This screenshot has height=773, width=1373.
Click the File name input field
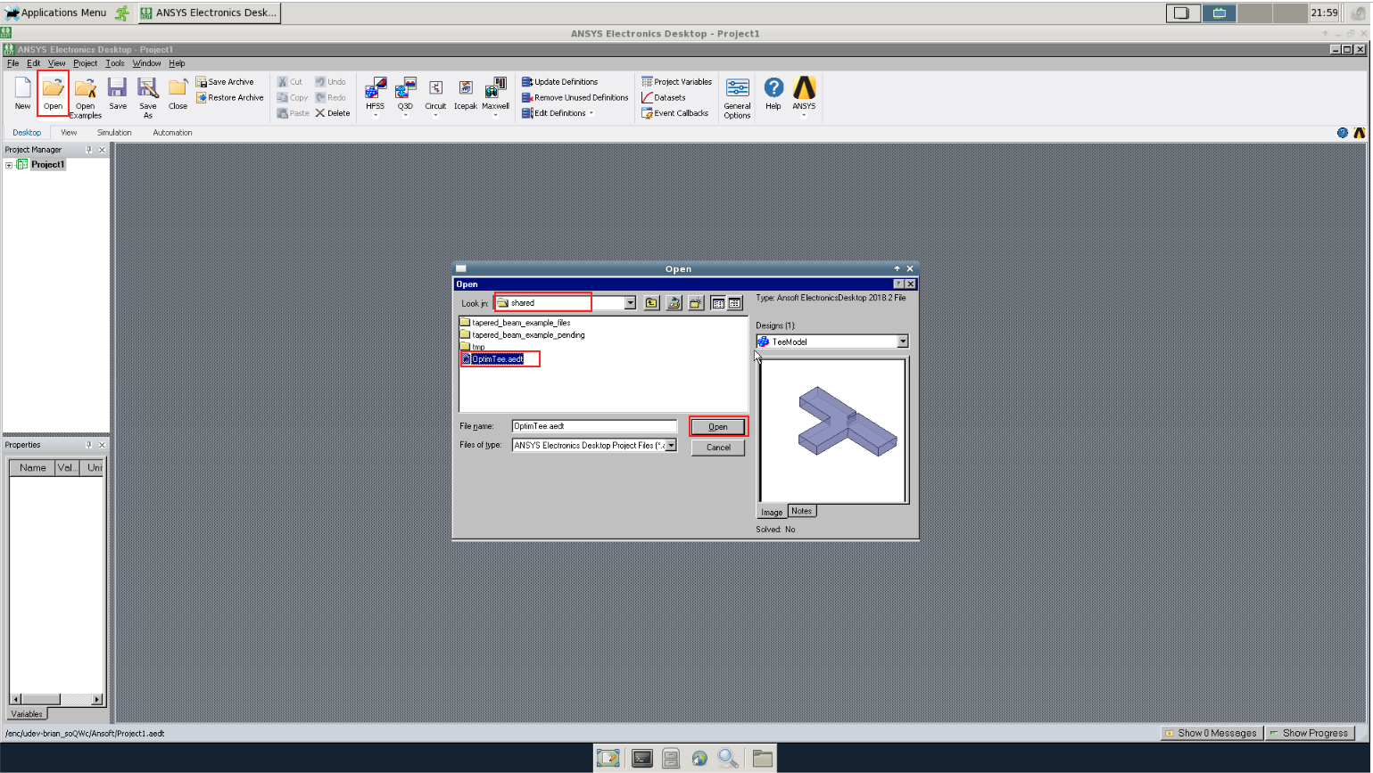tap(594, 426)
